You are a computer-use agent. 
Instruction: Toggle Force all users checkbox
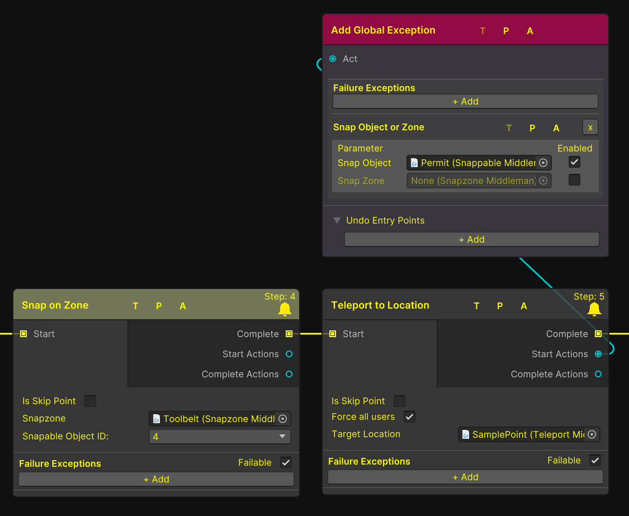[x=409, y=416]
